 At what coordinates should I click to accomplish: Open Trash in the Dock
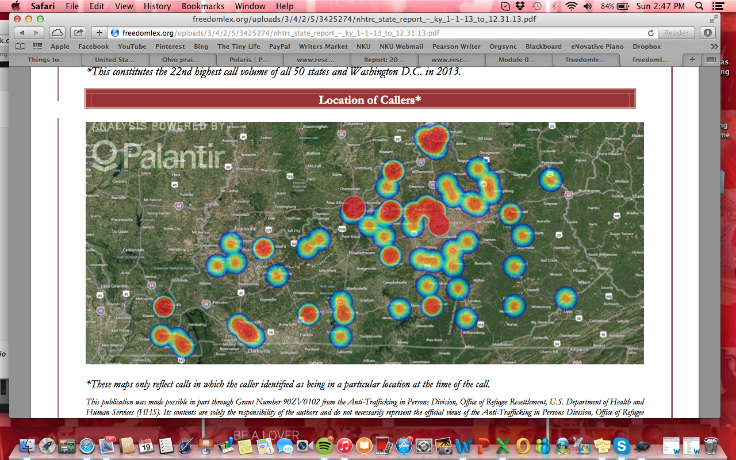tap(711, 445)
